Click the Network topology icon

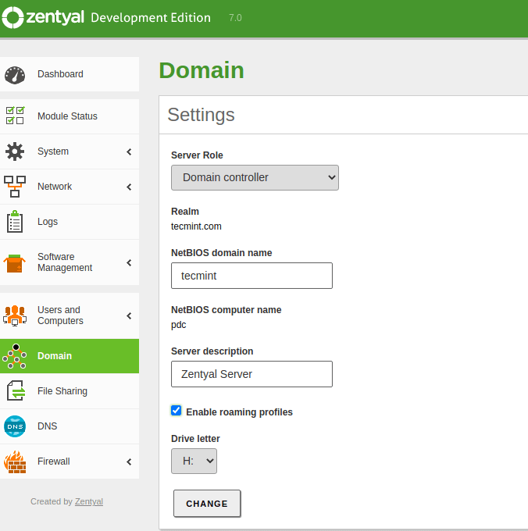(15, 187)
